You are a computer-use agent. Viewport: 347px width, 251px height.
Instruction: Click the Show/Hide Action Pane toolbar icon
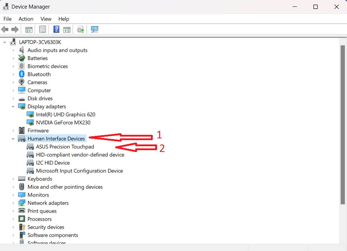67,29
